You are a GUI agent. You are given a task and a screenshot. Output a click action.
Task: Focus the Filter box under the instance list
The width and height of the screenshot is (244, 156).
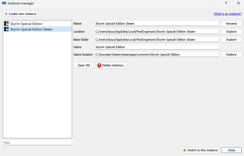coord(37,143)
